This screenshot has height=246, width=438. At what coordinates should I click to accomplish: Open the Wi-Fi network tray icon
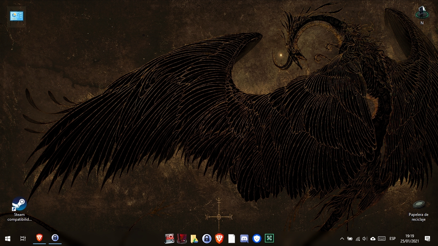pos(358,239)
